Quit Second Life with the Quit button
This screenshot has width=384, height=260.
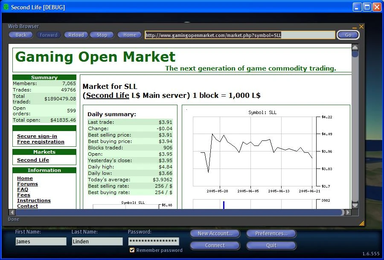271,246
